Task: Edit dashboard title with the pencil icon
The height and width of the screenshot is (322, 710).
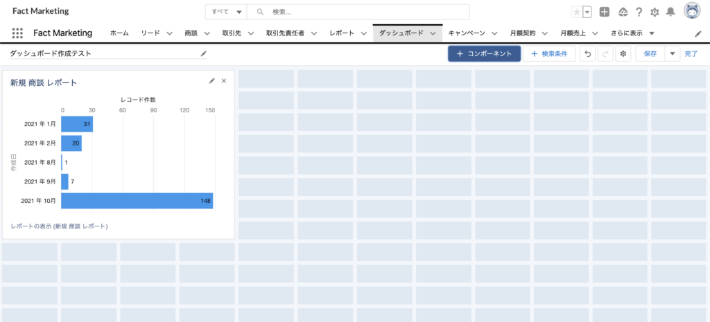Action: click(203, 53)
